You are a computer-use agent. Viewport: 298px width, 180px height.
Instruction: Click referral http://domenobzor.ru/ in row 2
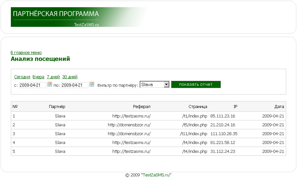[x=129, y=125]
